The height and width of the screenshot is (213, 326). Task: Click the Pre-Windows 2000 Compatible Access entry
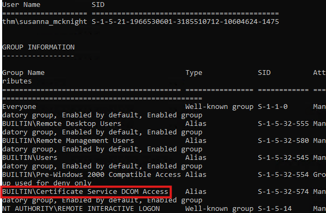[91, 174]
